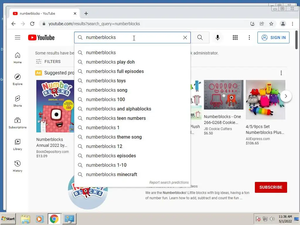Subscribe to the Numberblocks channel

[271, 187]
